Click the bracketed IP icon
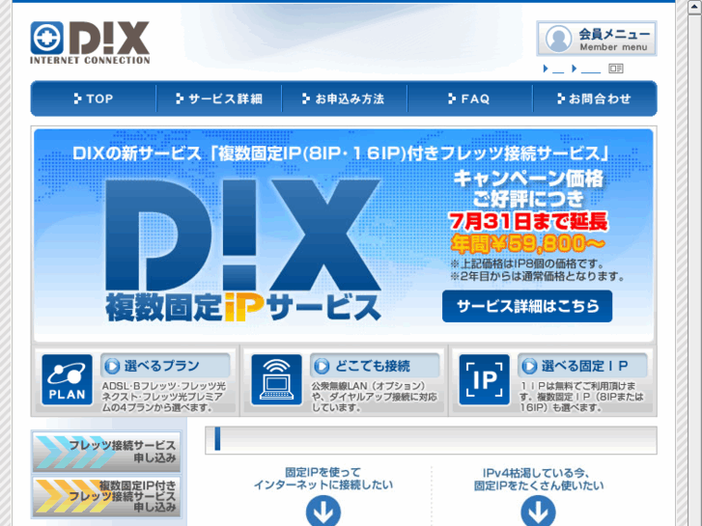Viewport: 702px width, 526px height. [485, 379]
